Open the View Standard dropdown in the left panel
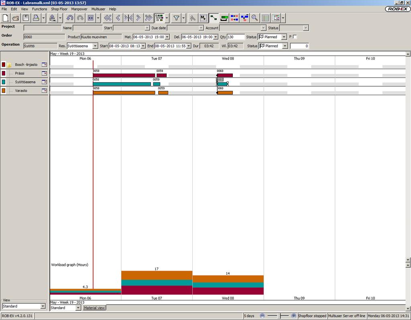Viewport: 411px width, 320px height. [x=43, y=306]
